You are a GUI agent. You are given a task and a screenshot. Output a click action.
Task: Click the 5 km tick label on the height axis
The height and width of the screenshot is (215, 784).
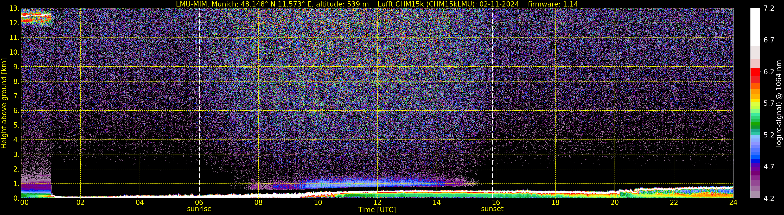point(16,125)
